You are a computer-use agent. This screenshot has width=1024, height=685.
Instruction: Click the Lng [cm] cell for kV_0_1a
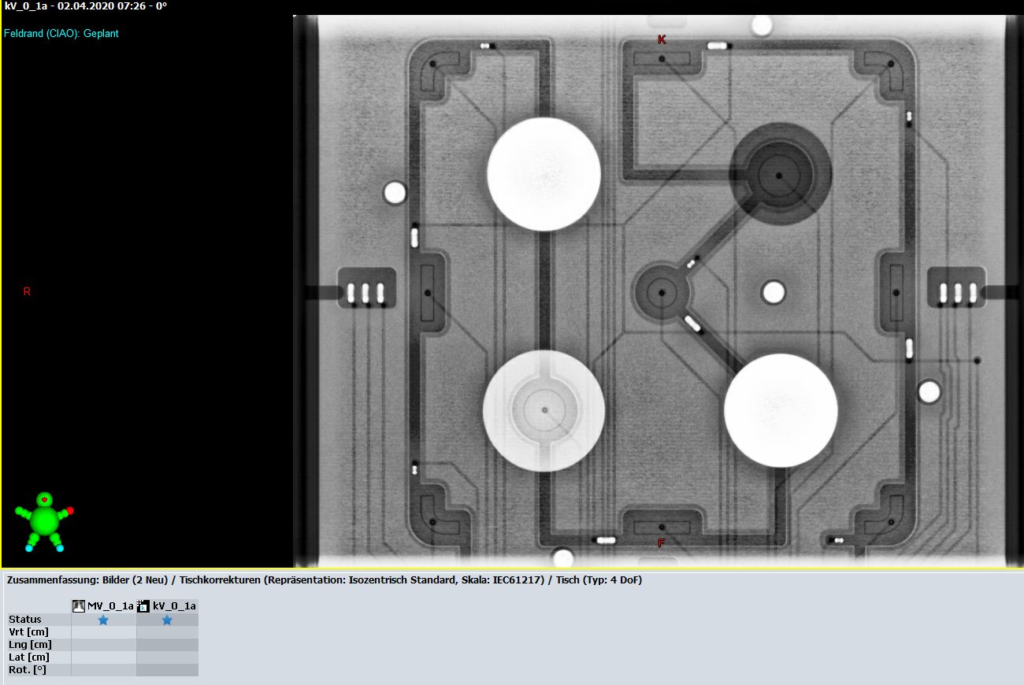click(x=167, y=645)
